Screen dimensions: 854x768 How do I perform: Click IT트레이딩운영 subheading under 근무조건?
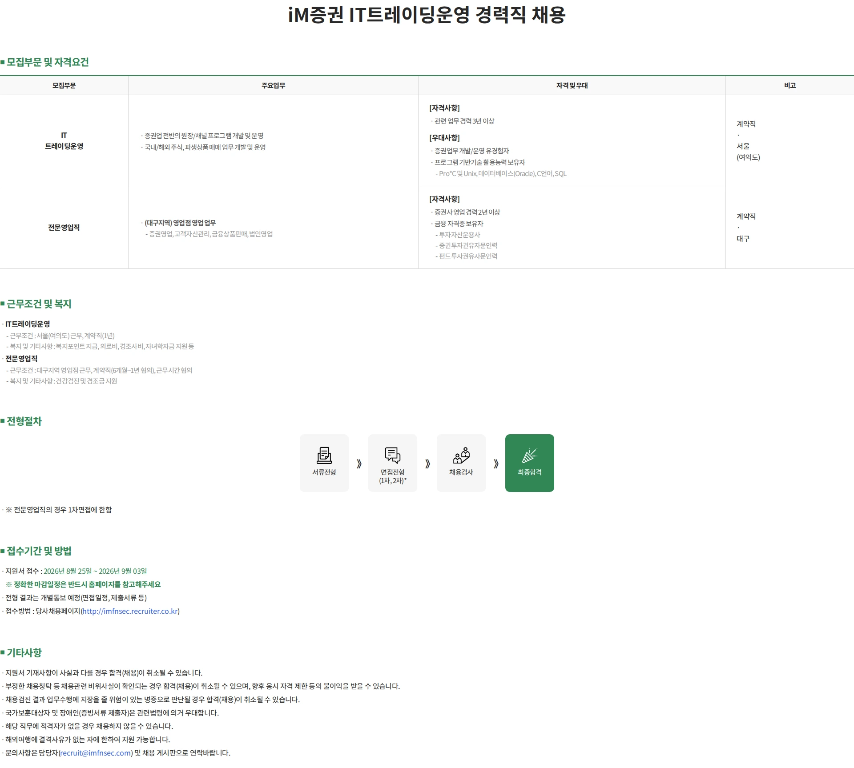coord(28,324)
